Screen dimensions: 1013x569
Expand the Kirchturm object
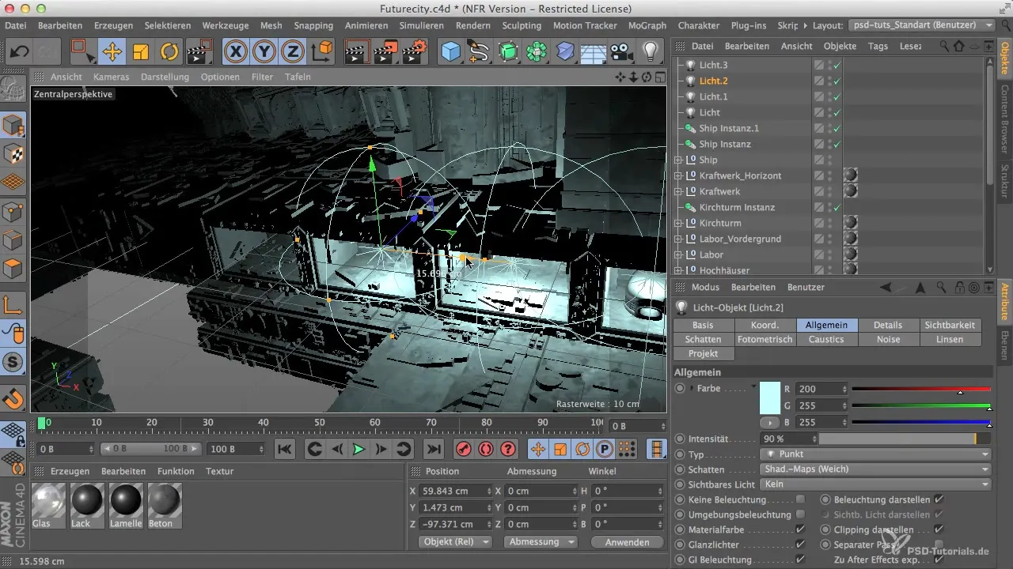[677, 223]
